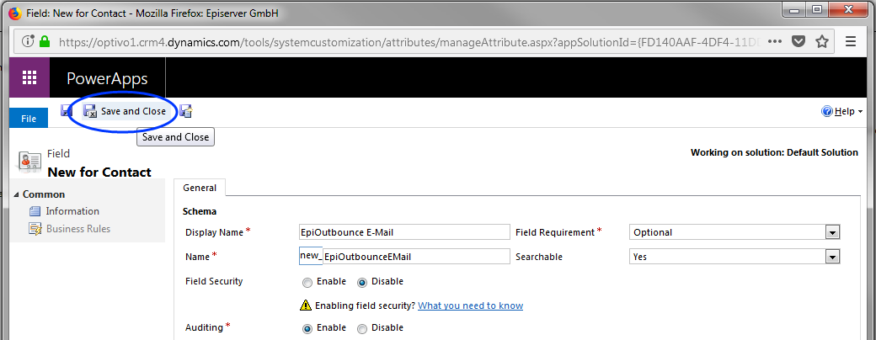This screenshot has height=340, width=876.
Task: Expand the Searchable dropdown
Action: tap(832, 257)
